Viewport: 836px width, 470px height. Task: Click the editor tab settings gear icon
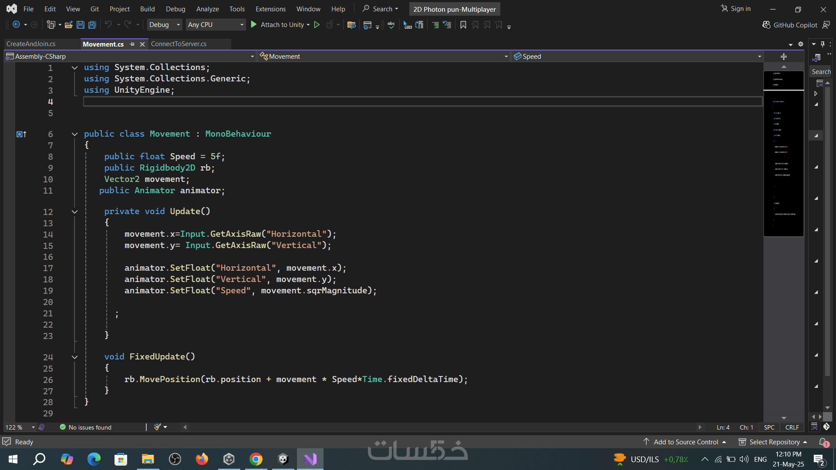click(800, 44)
